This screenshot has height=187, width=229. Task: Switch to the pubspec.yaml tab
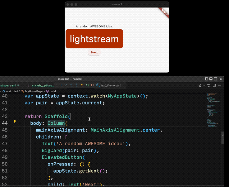(x=8, y=85)
